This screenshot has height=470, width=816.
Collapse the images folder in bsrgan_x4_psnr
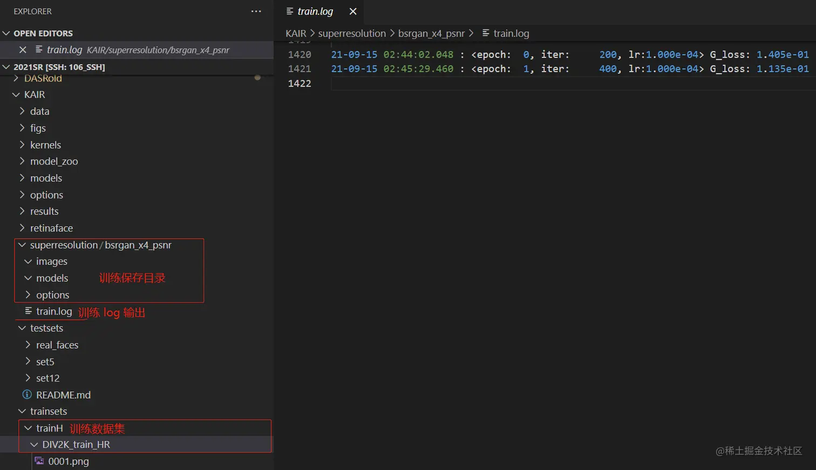point(28,261)
